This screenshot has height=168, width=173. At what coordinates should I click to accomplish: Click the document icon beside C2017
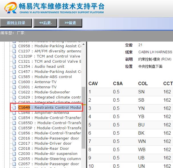pos(14,144)
